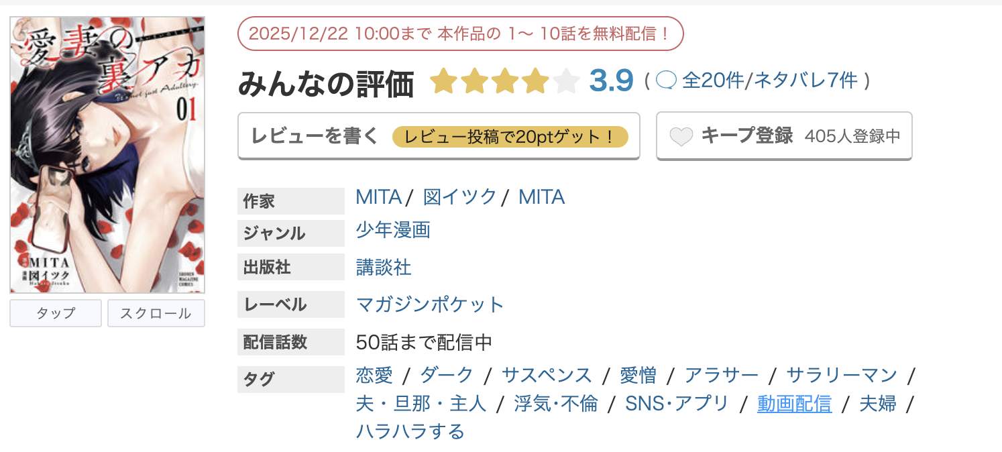This screenshot has width=1002, height=452.
Task: Open artist 図イツク's page
Action: coord(459,196)
